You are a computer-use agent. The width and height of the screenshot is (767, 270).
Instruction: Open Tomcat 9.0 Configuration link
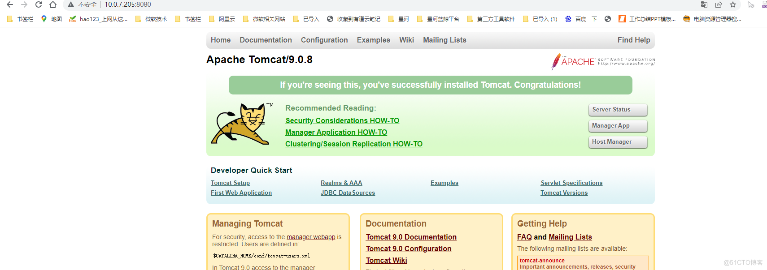point(409,249)
